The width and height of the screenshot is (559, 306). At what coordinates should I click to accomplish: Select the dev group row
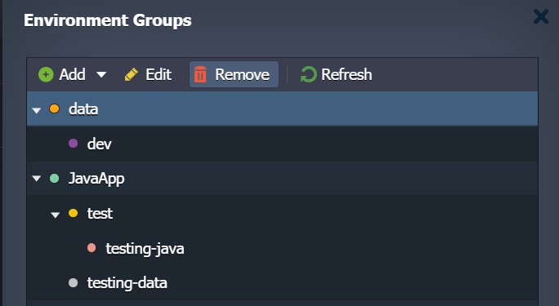[282, 144]
